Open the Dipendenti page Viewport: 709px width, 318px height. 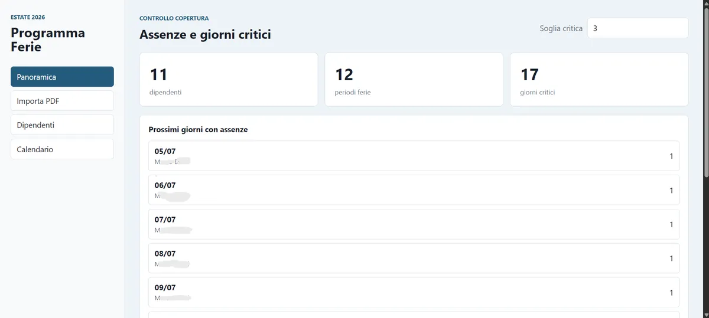click(62, 125)
